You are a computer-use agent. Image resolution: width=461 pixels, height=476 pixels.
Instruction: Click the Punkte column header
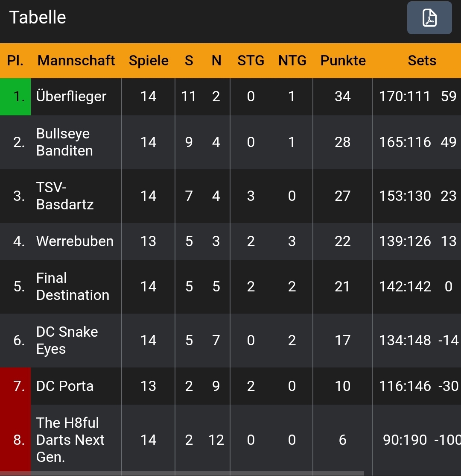(x=343, y=61)
